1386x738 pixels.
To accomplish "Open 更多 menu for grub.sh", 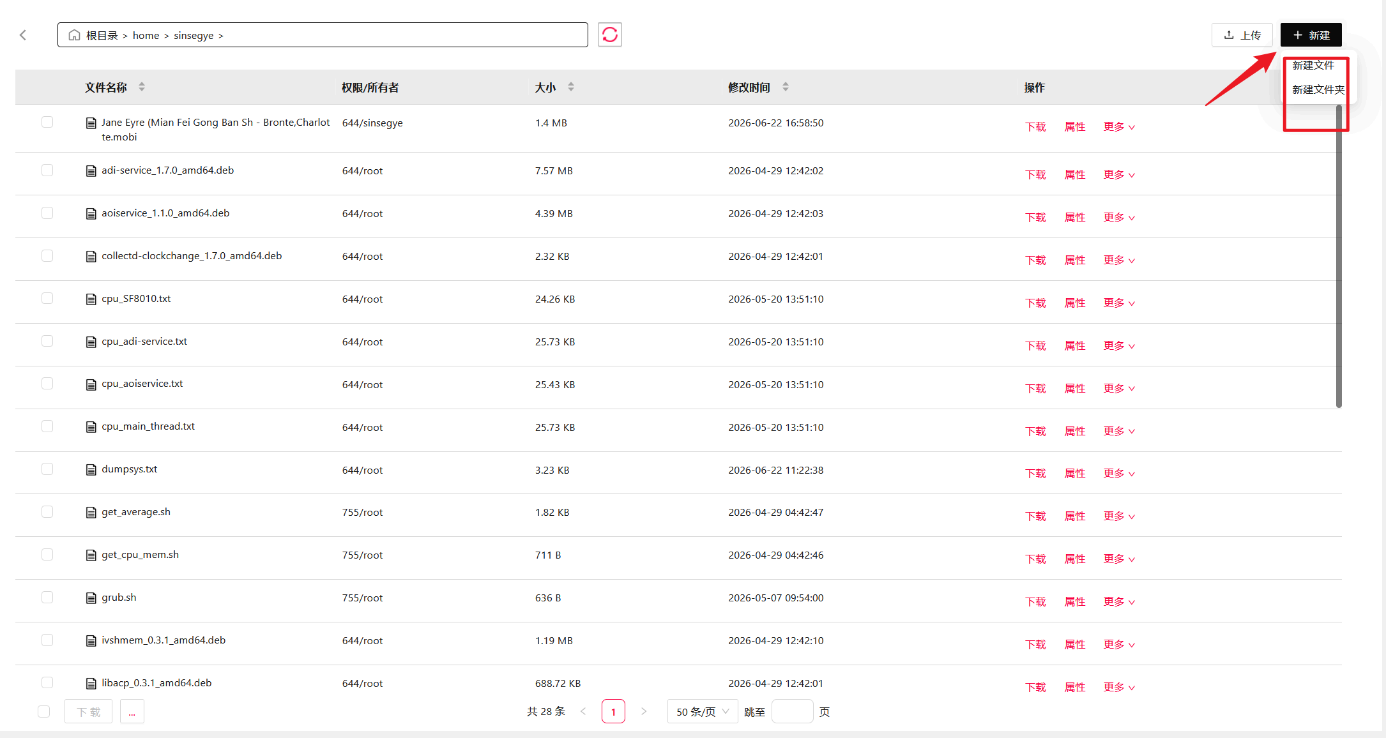I will pyautogui.click(x=1119, y=601).
